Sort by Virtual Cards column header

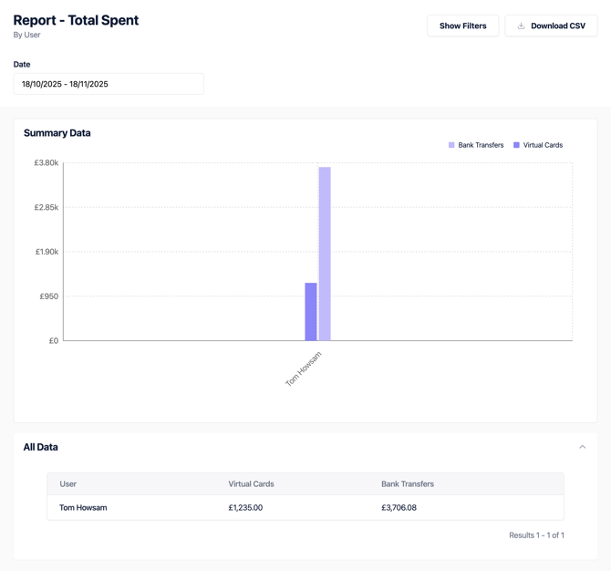(251, 483)
